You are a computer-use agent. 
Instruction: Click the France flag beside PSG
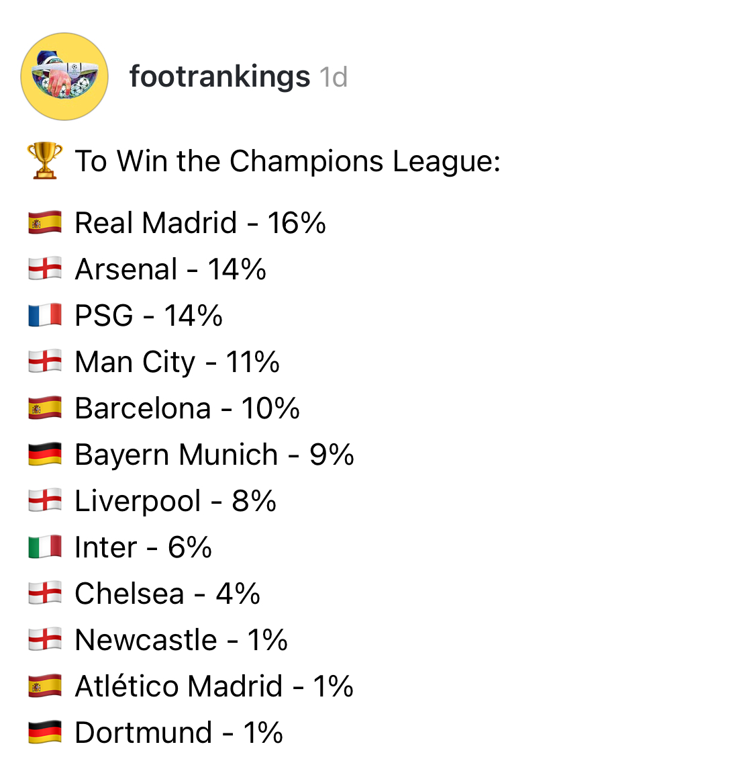point(45,315)
